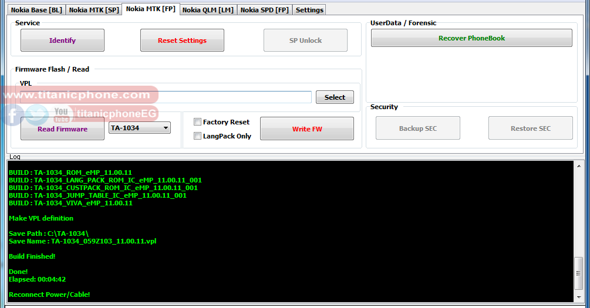
Task: Click the Build Finished! log line
Action: pyautogui.click(x=32, y=256)
